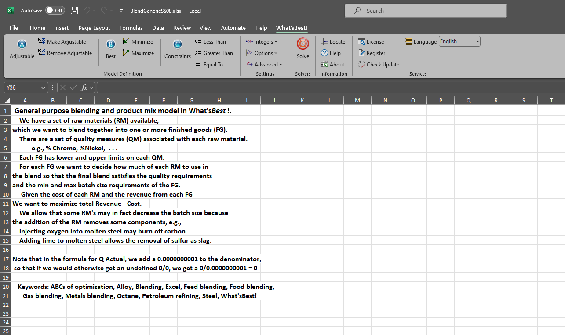Click the formula bar cancel X icon
The width and height of the screenshot is (565, 335).
tap(63, 87)
